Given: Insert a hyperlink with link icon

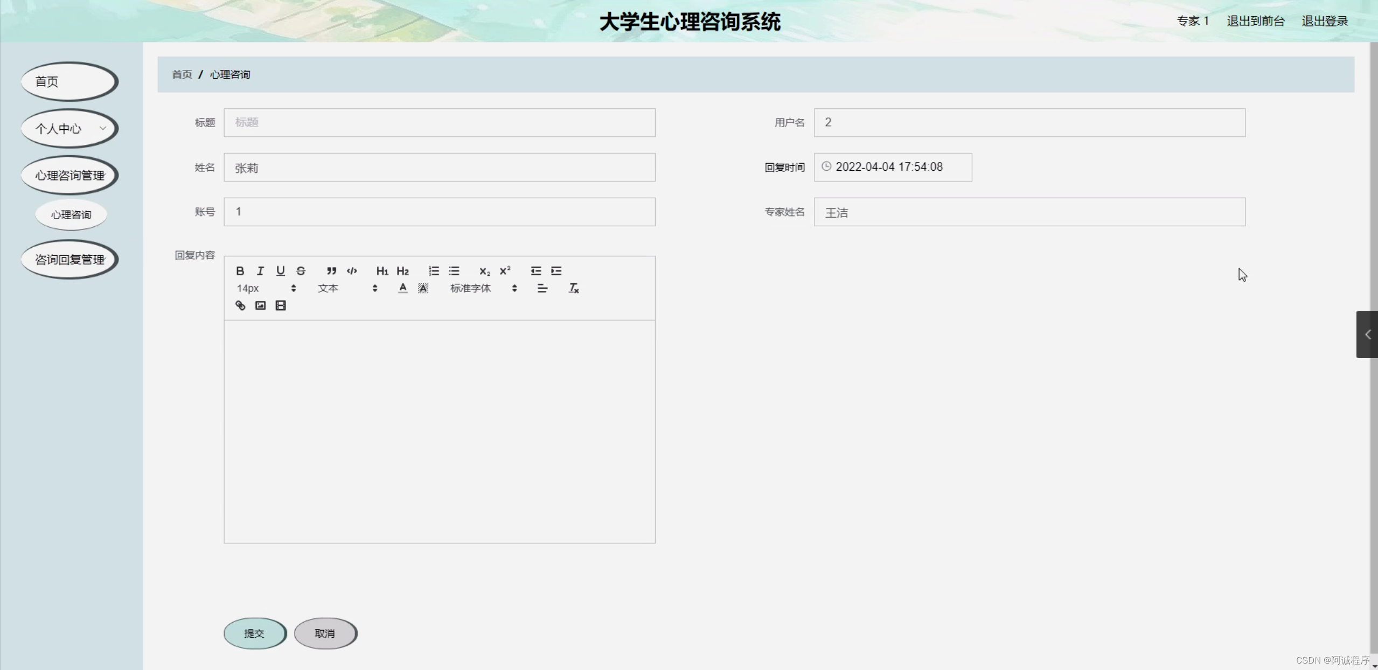Looking at the screenshot, I should click(240, 305).
